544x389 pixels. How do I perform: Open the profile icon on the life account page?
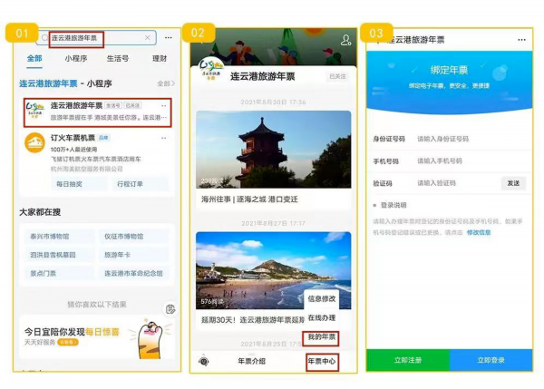coord(345,40)
